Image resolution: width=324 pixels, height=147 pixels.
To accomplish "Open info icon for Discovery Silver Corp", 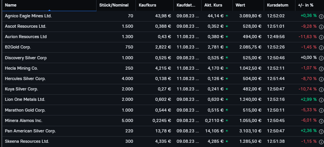I will [x=321, y=58].
